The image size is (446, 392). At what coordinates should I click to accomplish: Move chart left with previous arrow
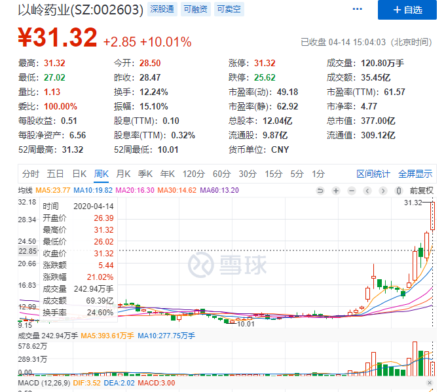(x=367, y=191)
